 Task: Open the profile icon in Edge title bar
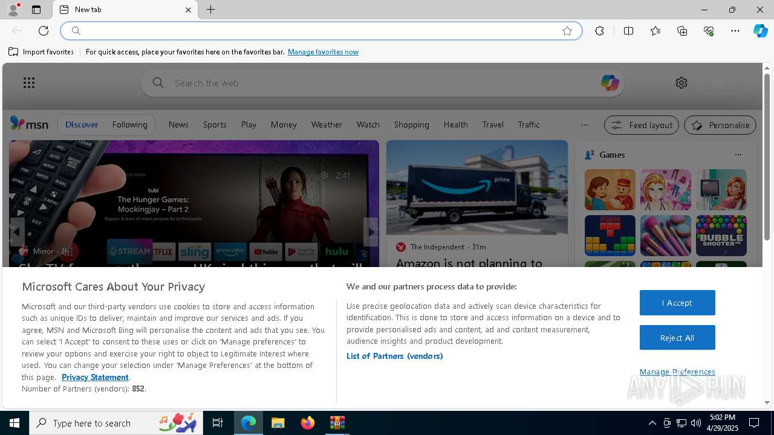[x=13, y=10]
